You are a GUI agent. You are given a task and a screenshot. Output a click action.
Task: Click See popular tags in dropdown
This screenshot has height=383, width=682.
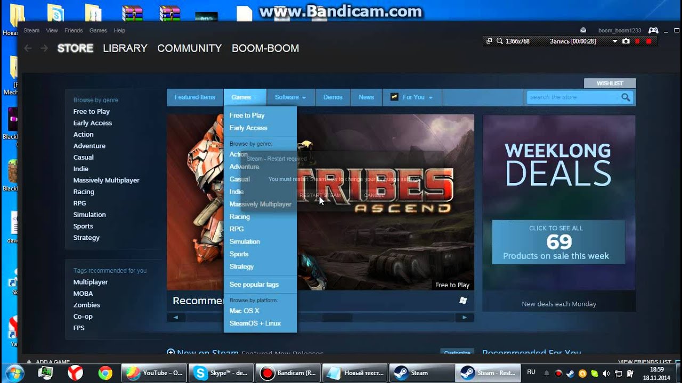point(254,285)
